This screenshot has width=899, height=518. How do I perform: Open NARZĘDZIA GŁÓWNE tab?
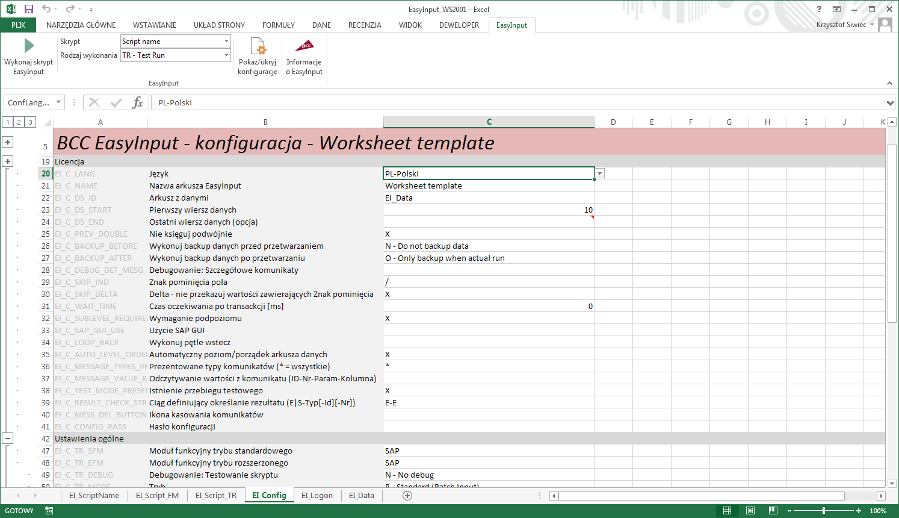click(x=81, y=25)
